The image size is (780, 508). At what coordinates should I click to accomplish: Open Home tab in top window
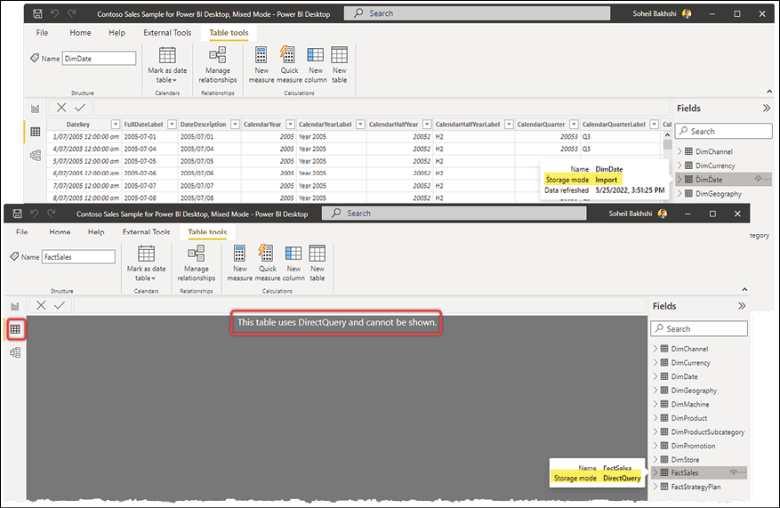click(80, 33)
